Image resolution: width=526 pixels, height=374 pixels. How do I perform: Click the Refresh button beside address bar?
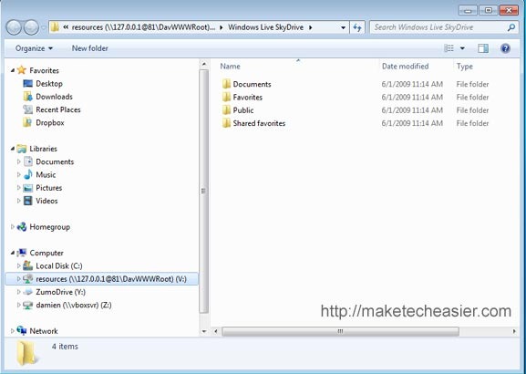[357, 27]
